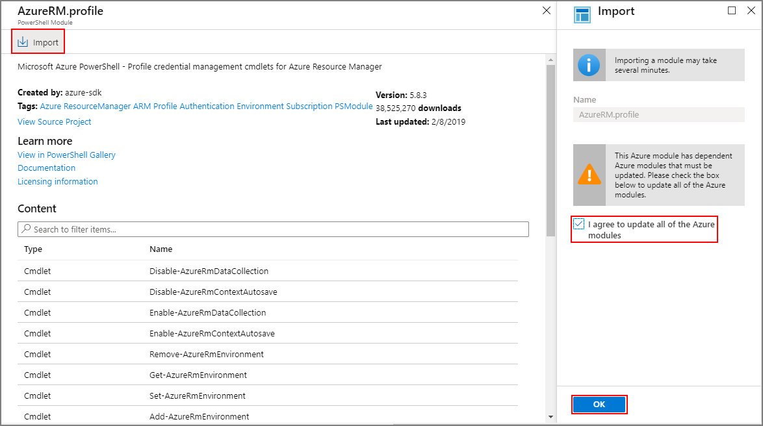The width and height of the screenshot is (763, 426).
Task: Click the Environment tag link
Action: pos(260,106)
